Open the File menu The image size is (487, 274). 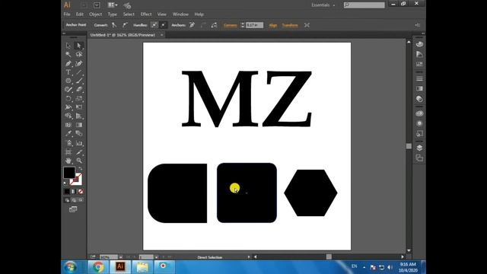click(x=67, y=14)
